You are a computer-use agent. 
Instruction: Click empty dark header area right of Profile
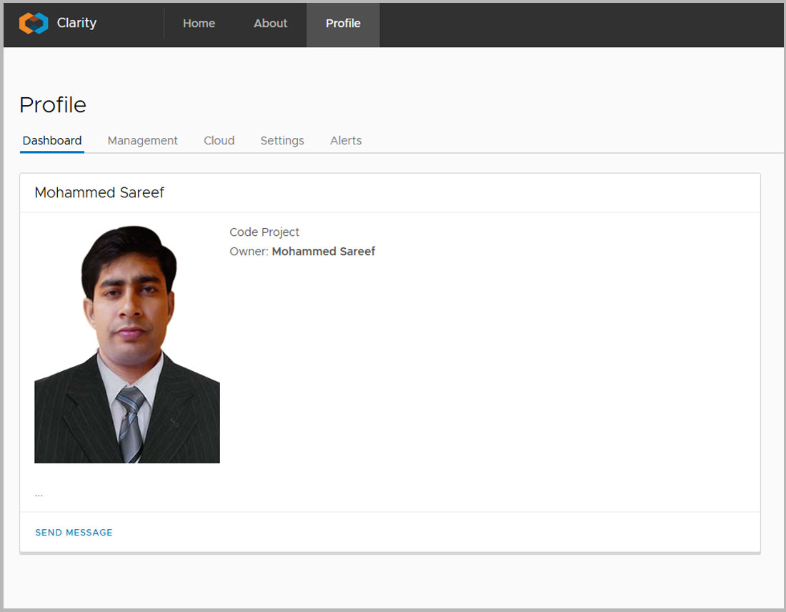pyautogui.click(x=572, y=24)
